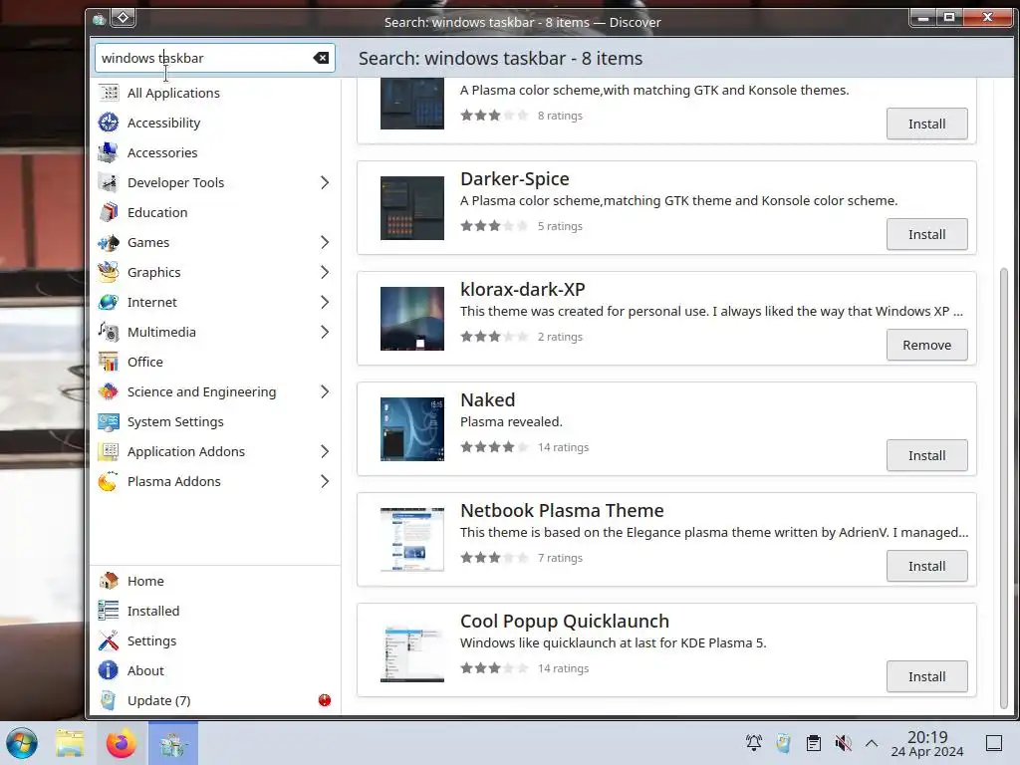Expand the Games subcategories

coord(325,243)
